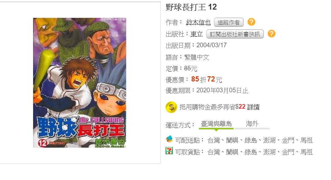Click the 優惠期限 deadline date text

(x=222, y=91)
